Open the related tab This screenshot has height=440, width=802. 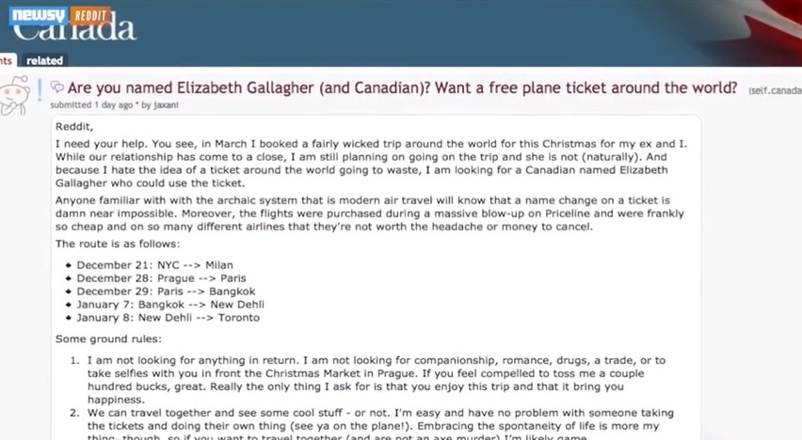click(x=44, y=60)
